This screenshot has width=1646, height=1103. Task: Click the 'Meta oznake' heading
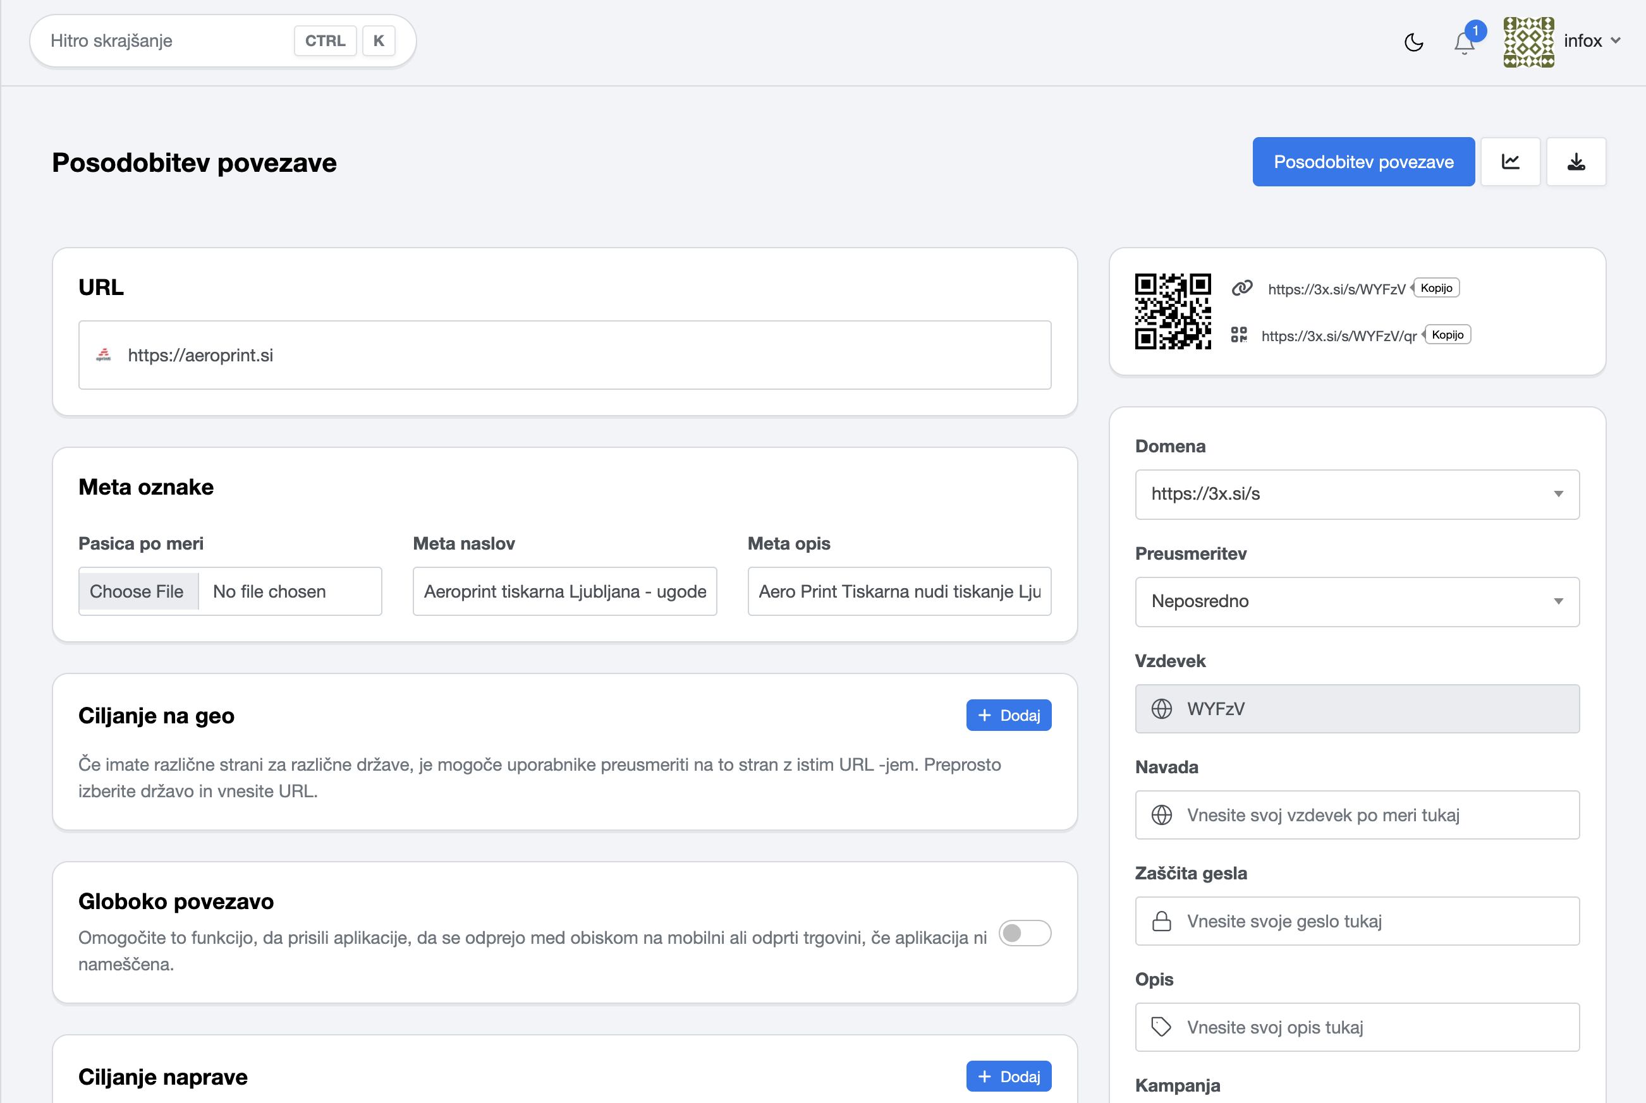click(145, 487)
